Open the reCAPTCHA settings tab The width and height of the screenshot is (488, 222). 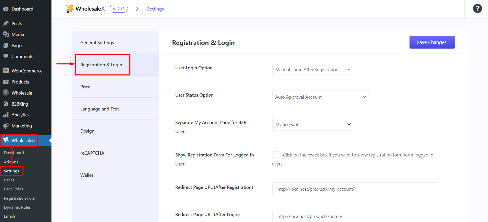116,153
